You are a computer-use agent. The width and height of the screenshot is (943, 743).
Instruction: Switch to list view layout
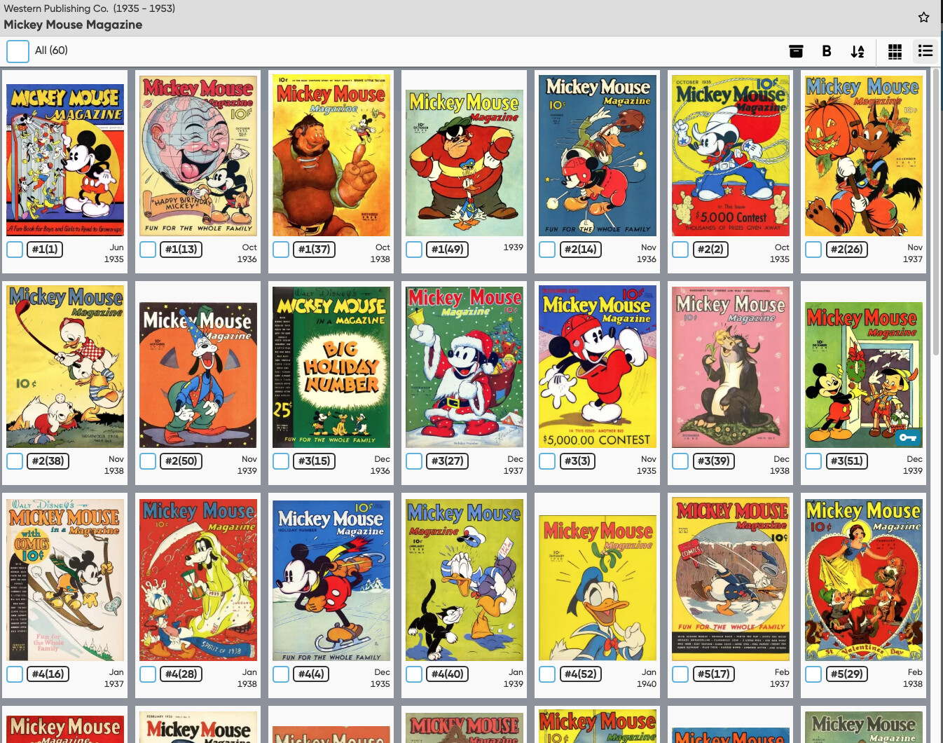tap(925, 51)
